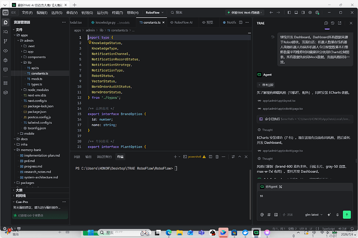Click the microphone voice input icon
358x238 pixels.
click(337, 215)
